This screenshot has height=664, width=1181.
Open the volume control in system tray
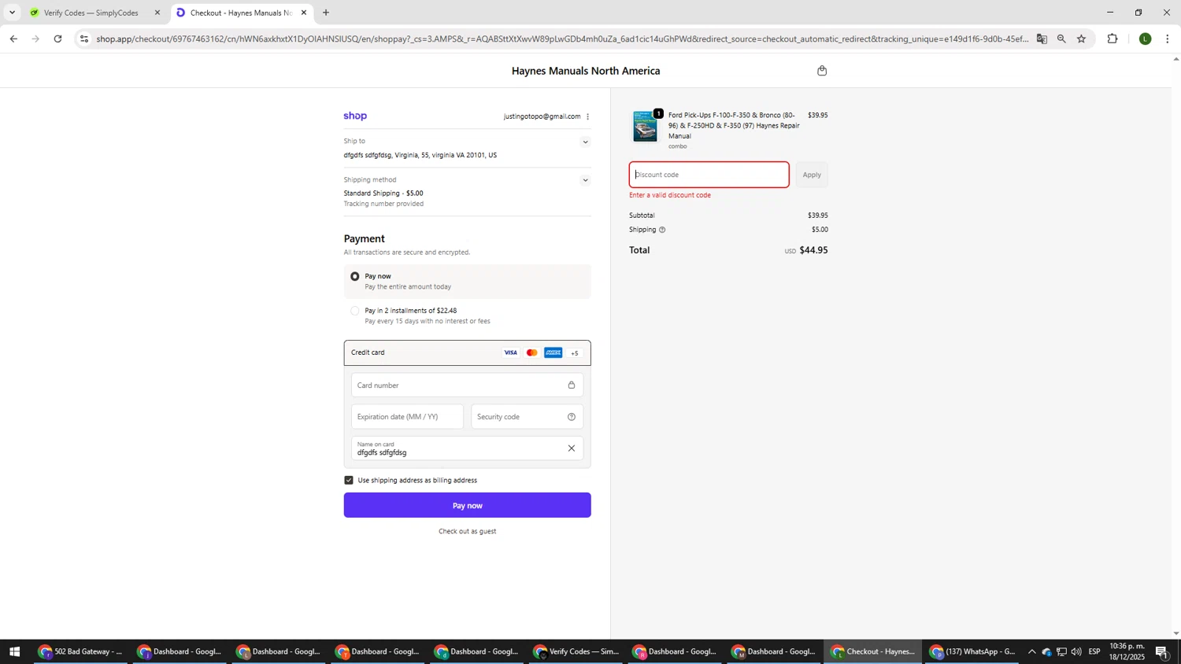click(1076, 651)
